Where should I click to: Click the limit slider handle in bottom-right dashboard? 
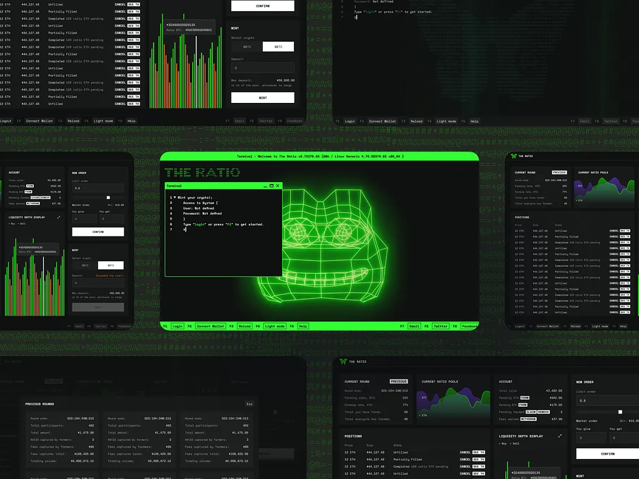click(620, 412)
